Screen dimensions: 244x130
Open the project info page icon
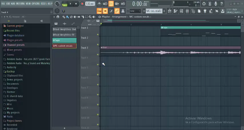[x=199, y=11]
